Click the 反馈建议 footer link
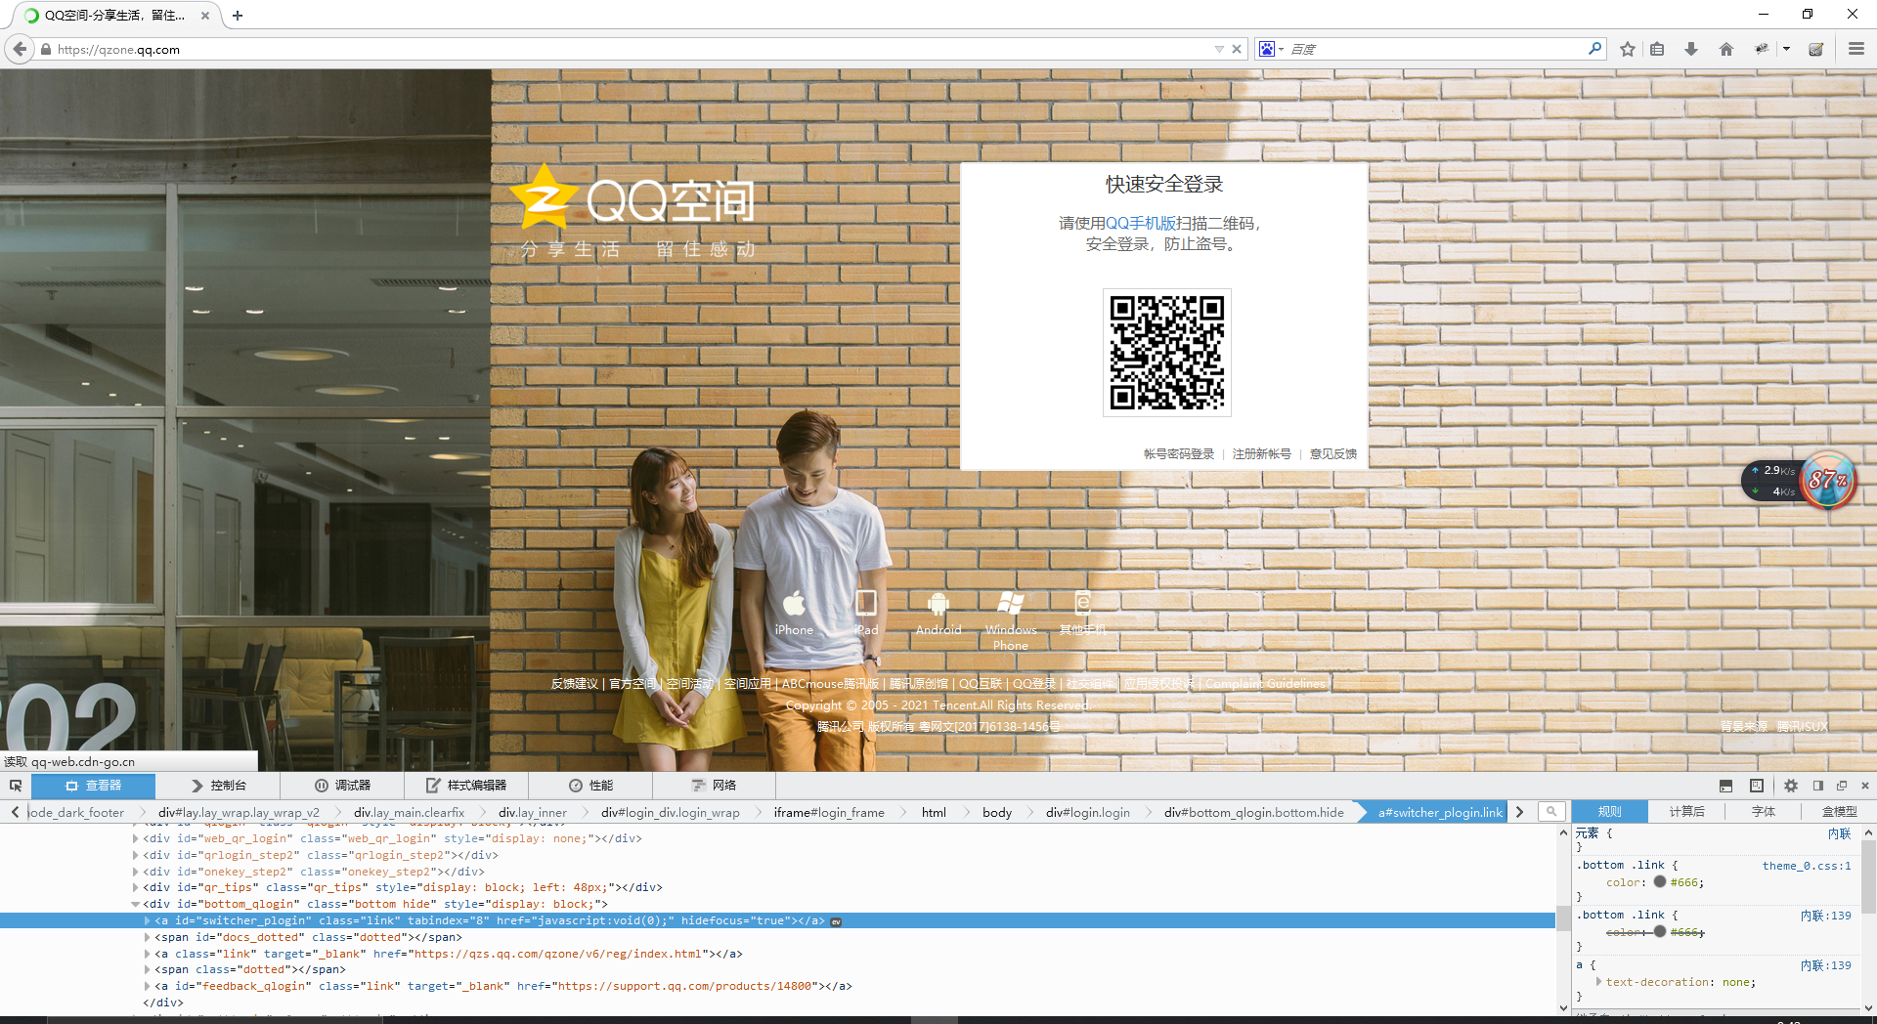1877x1024 pixels. 574,684
